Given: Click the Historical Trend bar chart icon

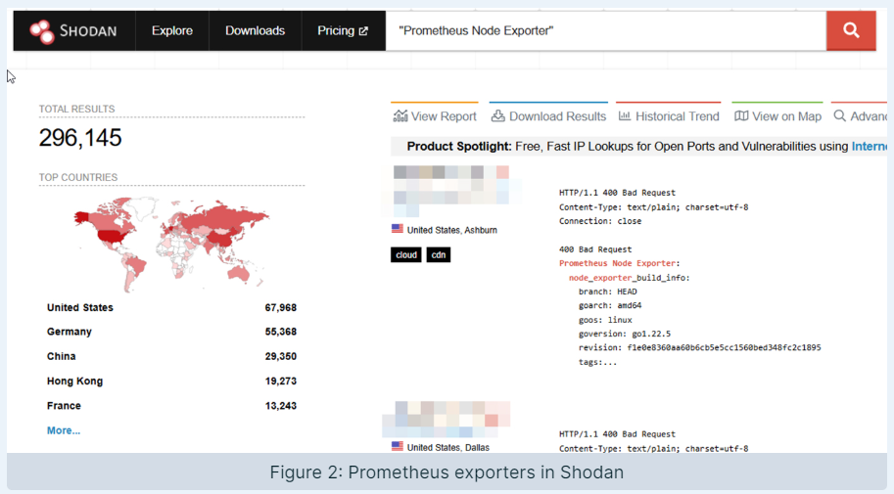Looking at the screenshot, I should click(625, 116).
